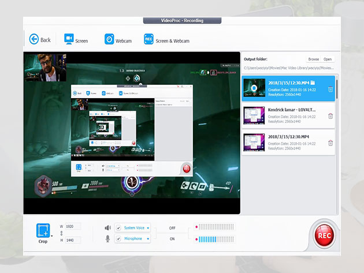Screen dimensions: 364x273
Task: Click the microphone icon
Action: click(x=107, y=239)
